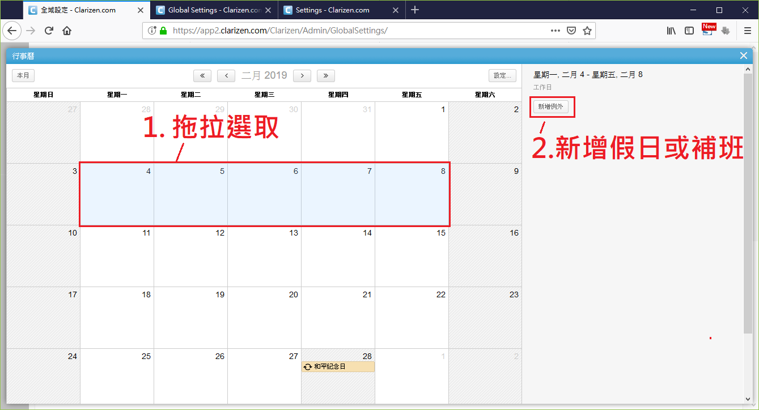
Task: Select day 11 cell in calendar
Action: coord(117,257)
